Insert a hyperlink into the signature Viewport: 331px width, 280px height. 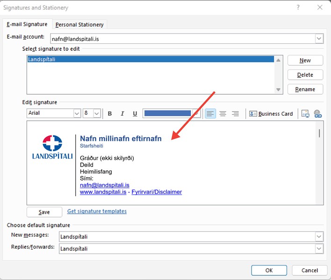(x=318, y=113)
